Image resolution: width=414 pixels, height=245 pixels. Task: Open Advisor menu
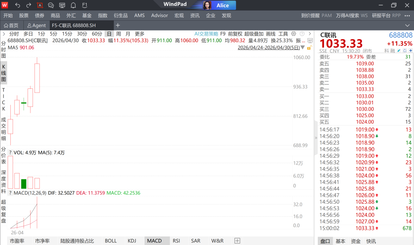[x=159, y=16]
